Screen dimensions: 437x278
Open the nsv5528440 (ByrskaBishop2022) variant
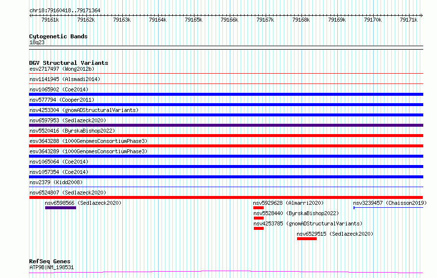pyautogui.click(x=296, y=213)
